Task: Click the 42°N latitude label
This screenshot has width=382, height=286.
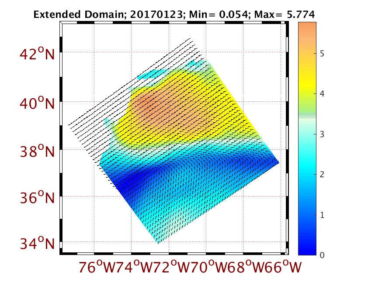Action: [x=37, y=54]
